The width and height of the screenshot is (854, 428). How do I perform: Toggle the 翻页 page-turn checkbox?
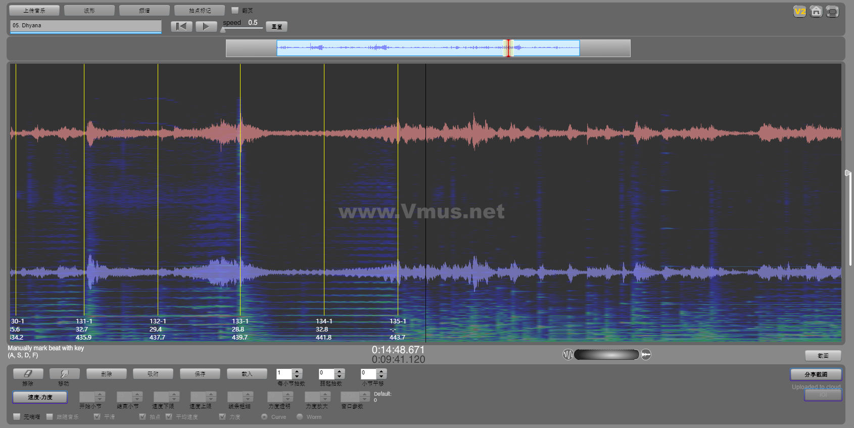pos(235,10)
